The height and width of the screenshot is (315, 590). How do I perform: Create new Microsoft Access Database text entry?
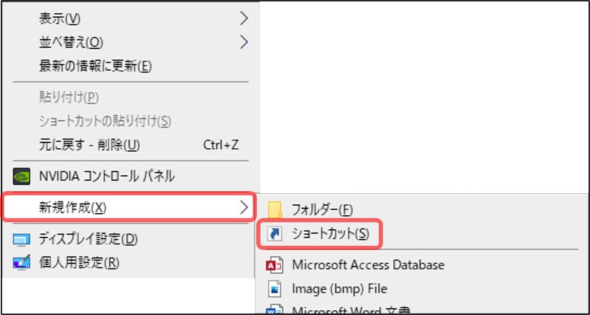pos(368,265)
